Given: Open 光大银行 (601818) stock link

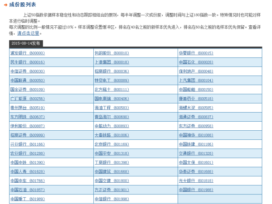Looking at the screenshot, I should [x=196, y=181].
